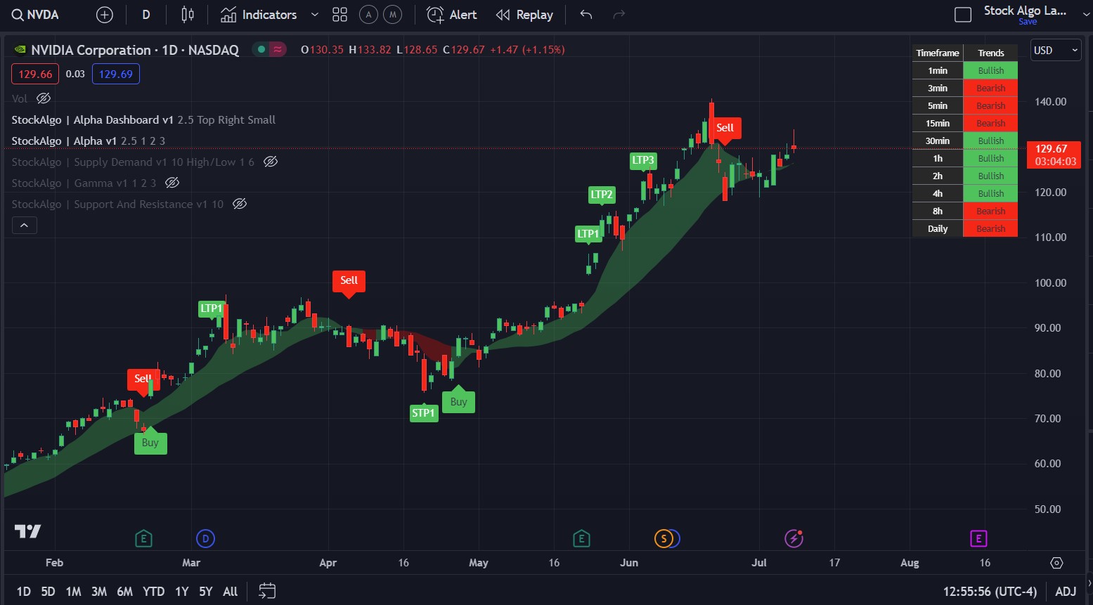Set range to 1M
Image resolution: width=1093 pixels, height=605 pixels.
coord(73,592)
